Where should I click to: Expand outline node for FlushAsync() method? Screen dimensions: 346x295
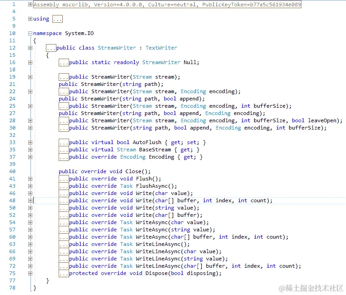[x=30, y=186]
